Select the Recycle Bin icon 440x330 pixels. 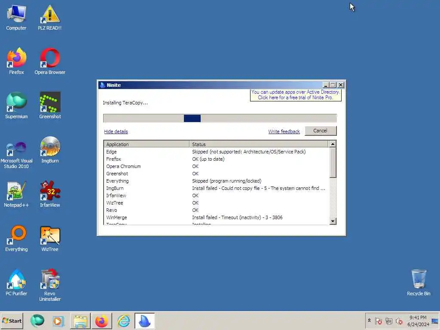pos(419,283)
